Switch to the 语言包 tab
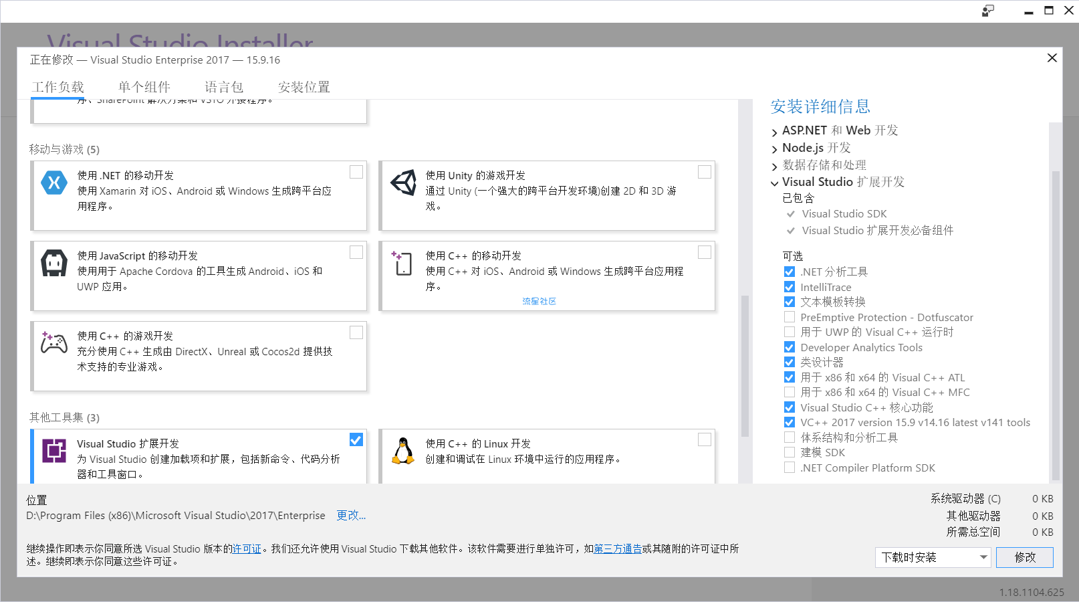 click(224, 87)
